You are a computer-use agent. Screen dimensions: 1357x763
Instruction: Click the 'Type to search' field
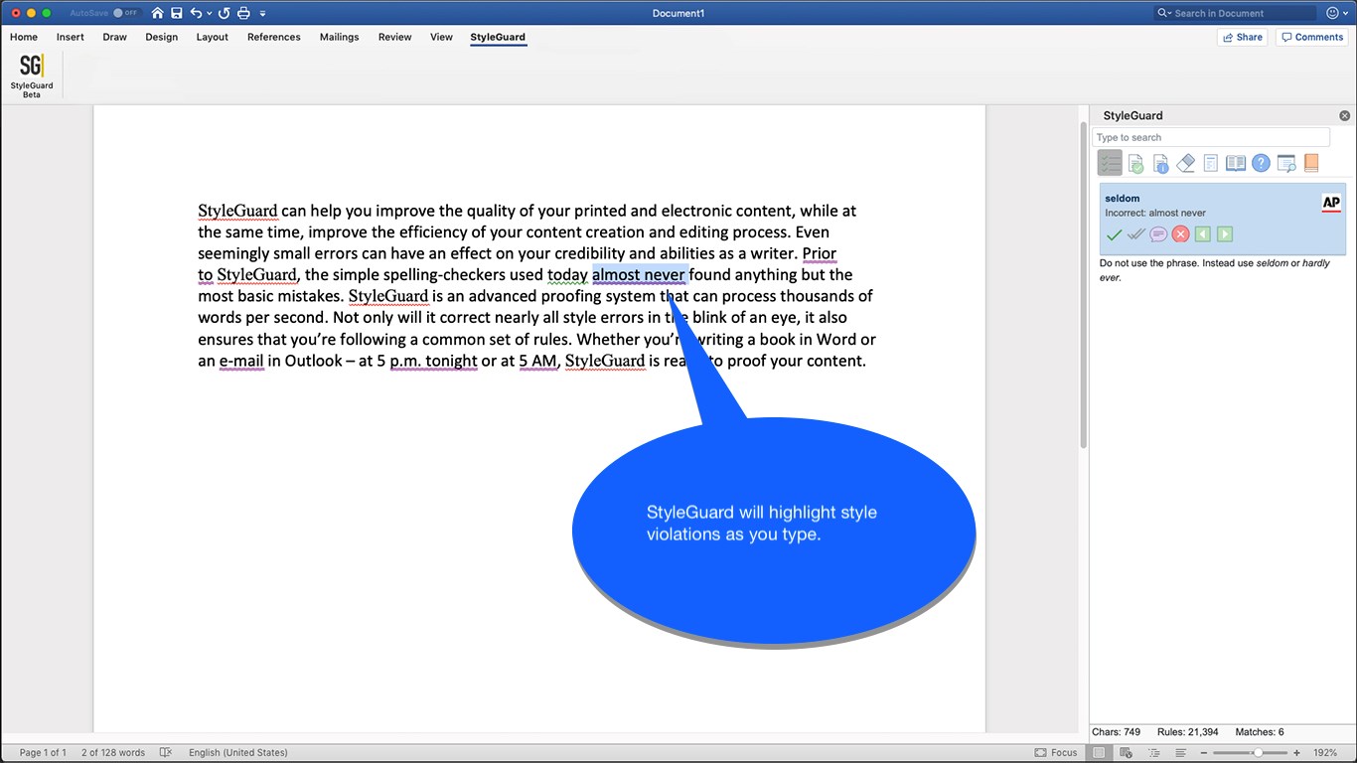pyautogui.click(x=1211, y=137)
